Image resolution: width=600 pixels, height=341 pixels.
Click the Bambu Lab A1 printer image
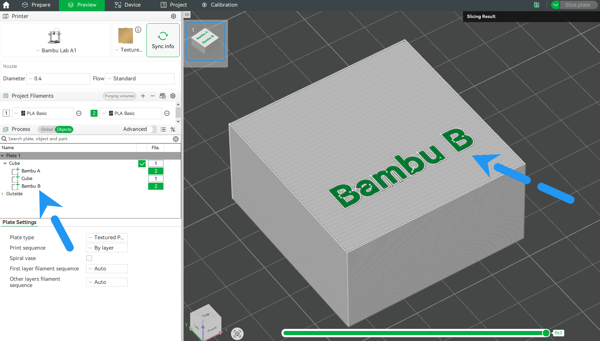(54, 36)
